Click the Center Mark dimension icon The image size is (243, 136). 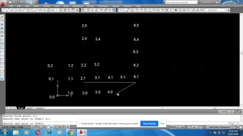[x=180, y=10]
